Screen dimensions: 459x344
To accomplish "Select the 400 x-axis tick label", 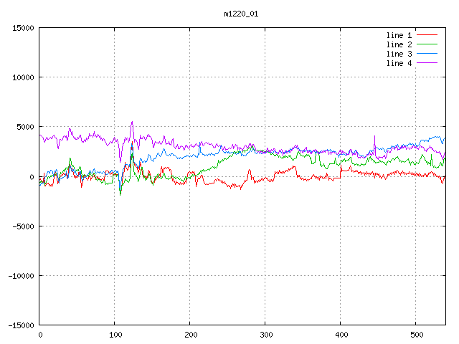I will click(x=341, y=335).
